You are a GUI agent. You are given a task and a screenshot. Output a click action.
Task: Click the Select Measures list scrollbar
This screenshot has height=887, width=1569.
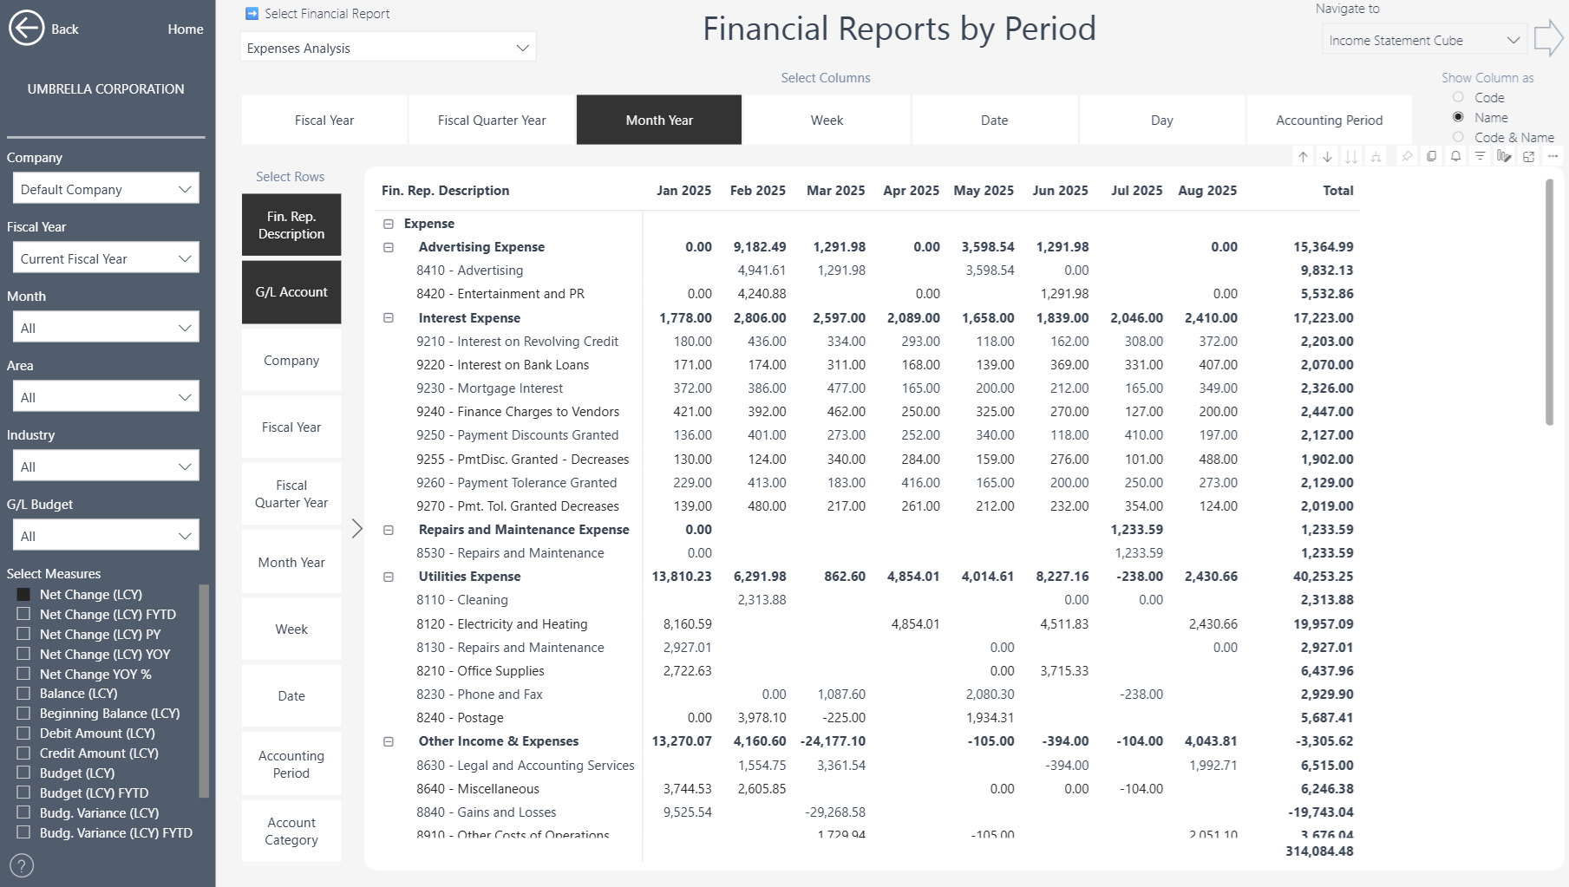point(204,690)
